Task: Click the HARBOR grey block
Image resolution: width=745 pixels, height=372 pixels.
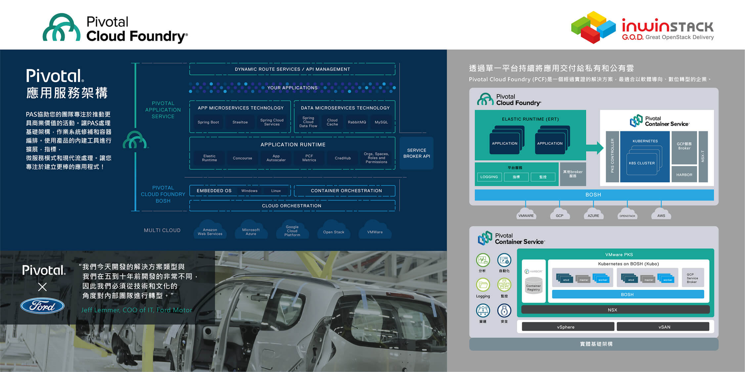Action: [684, 174]
